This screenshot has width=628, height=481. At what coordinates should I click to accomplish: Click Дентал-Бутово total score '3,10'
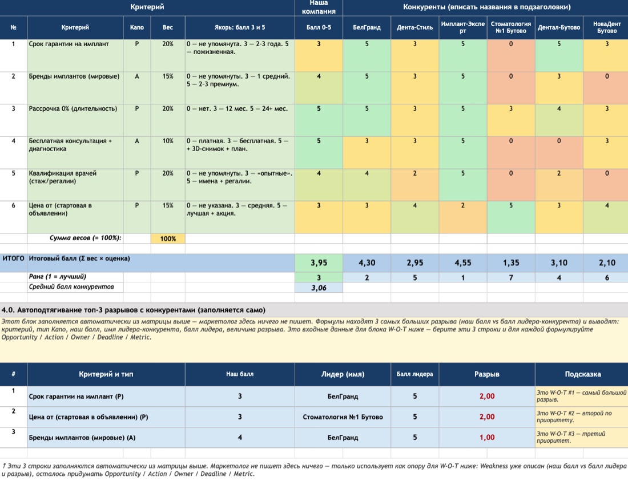[x=559, y=263]
